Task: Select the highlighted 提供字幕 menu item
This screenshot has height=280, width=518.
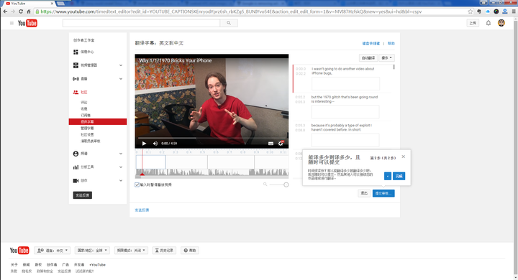Action: (x=98, y=122)
